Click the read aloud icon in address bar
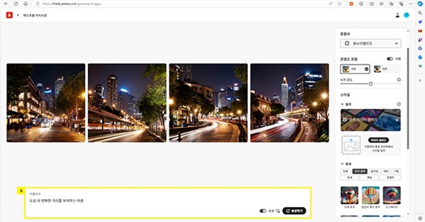The width and height of the screenshot is (425, 222). 331,4
